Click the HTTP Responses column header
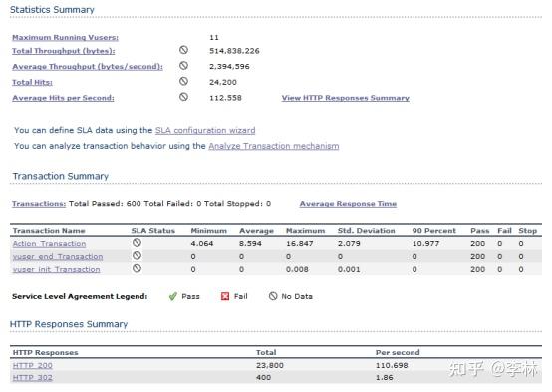This screenshot has height=392, width=552. [46, 352]
